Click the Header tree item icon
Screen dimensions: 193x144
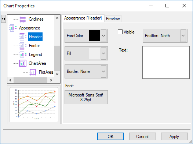tap(23, 37)
